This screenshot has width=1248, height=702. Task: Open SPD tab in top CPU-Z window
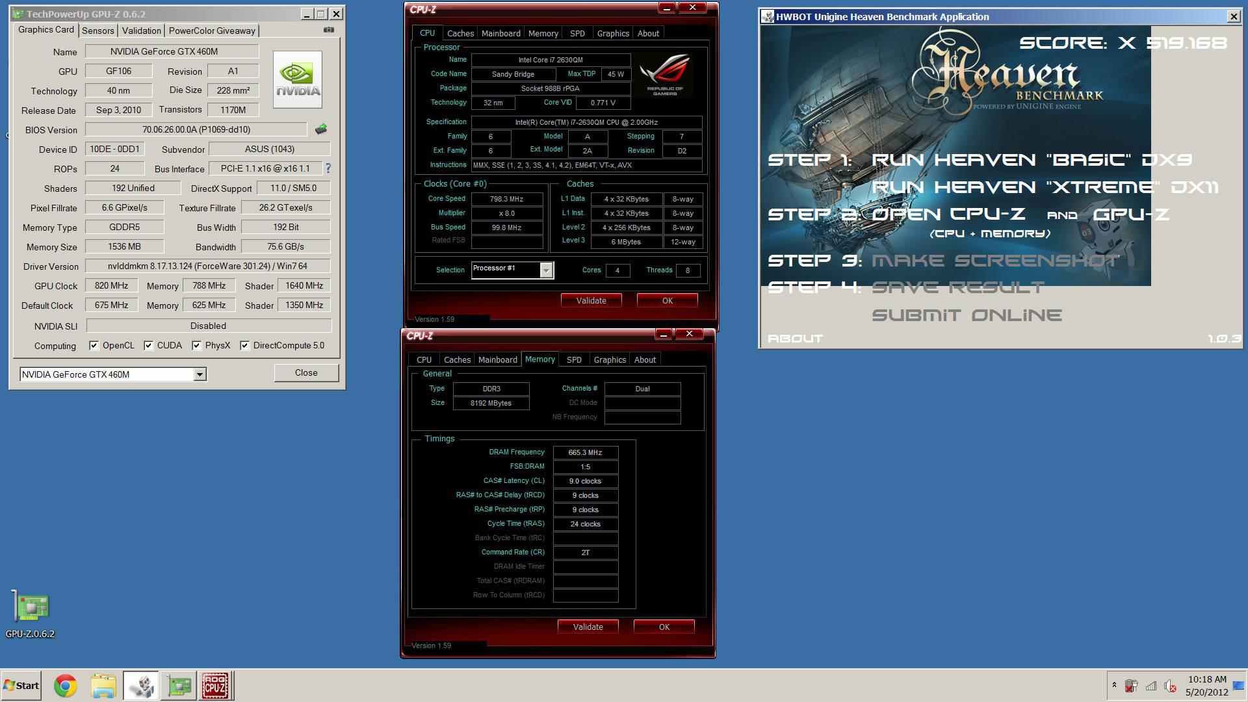tap(577, 33)
